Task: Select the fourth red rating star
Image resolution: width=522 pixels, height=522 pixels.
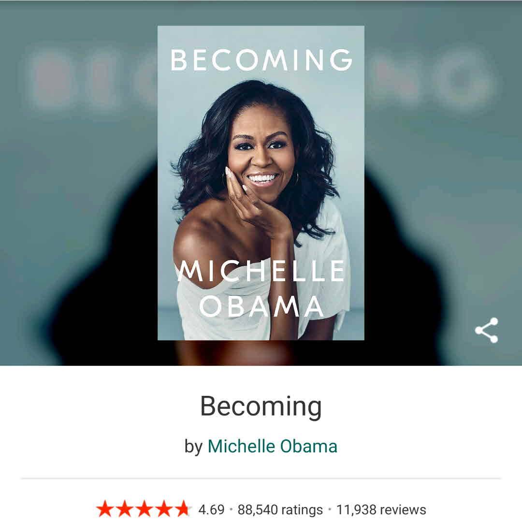Action: [164, 509]
